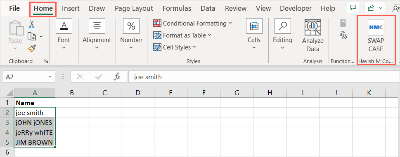Viewport: 400px width, 157px height.
Task: Click the Select All corner triangle
Action: click(9, 93)
